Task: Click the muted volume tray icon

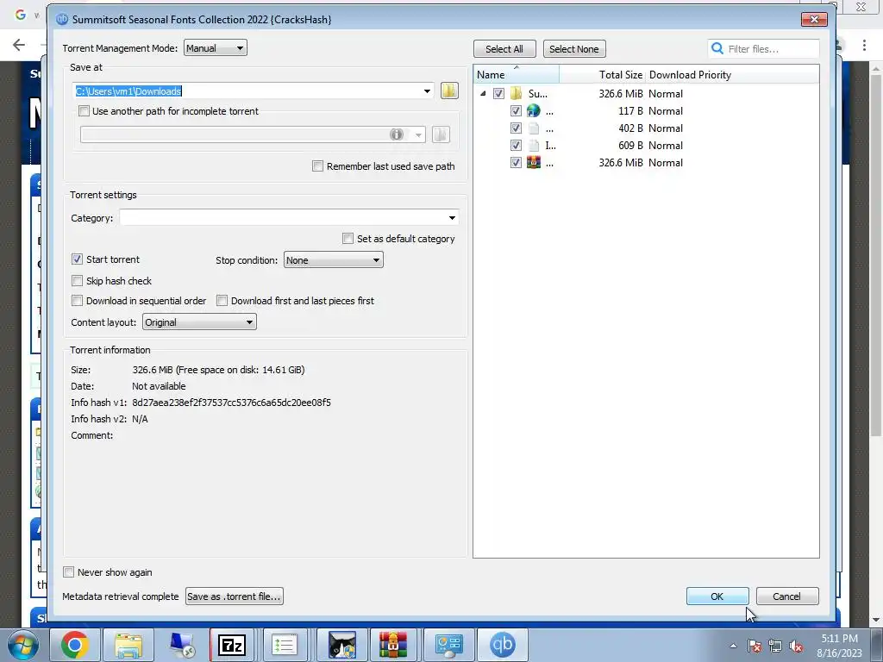Action: [x=796, y=646]
